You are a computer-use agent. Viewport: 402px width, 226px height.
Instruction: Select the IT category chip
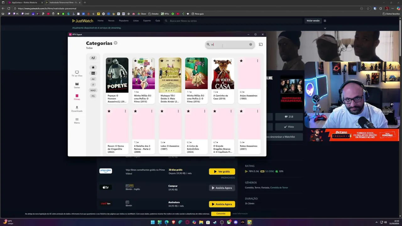[x=93, y=85]
